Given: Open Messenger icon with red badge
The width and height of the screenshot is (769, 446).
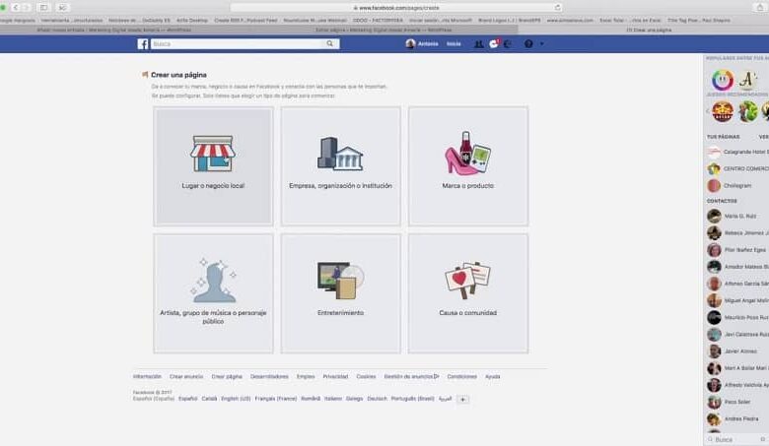Looking at the screenshot, I should click(x=494, y=43).
